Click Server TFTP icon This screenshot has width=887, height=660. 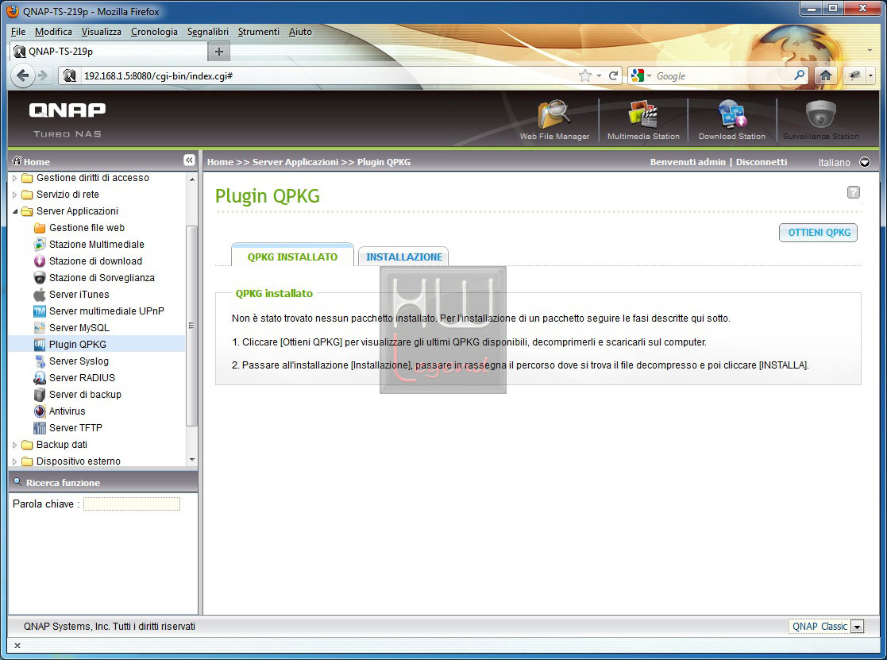[40, 427]
